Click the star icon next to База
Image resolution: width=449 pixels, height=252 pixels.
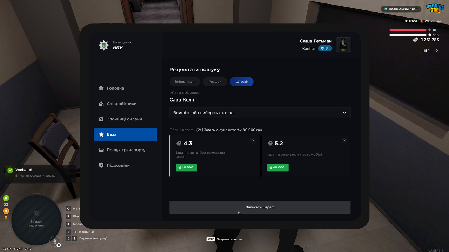[101, 134]
